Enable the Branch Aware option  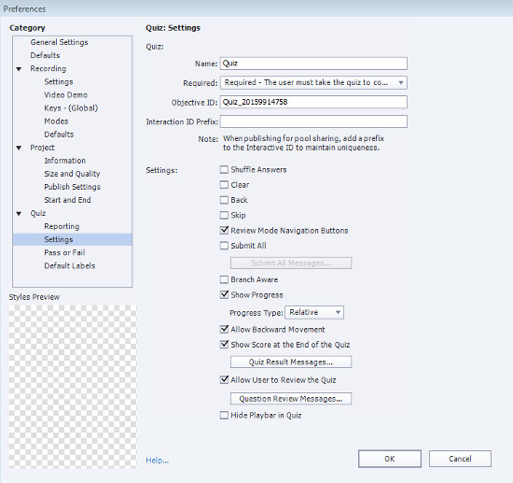coord(224,279)
